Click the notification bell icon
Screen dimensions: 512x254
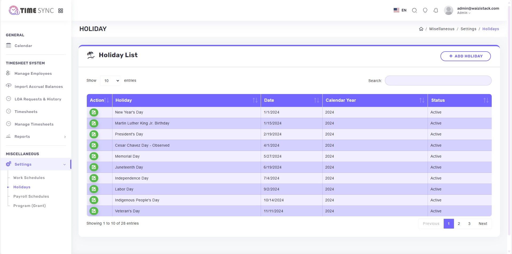(x=436, y=10)
